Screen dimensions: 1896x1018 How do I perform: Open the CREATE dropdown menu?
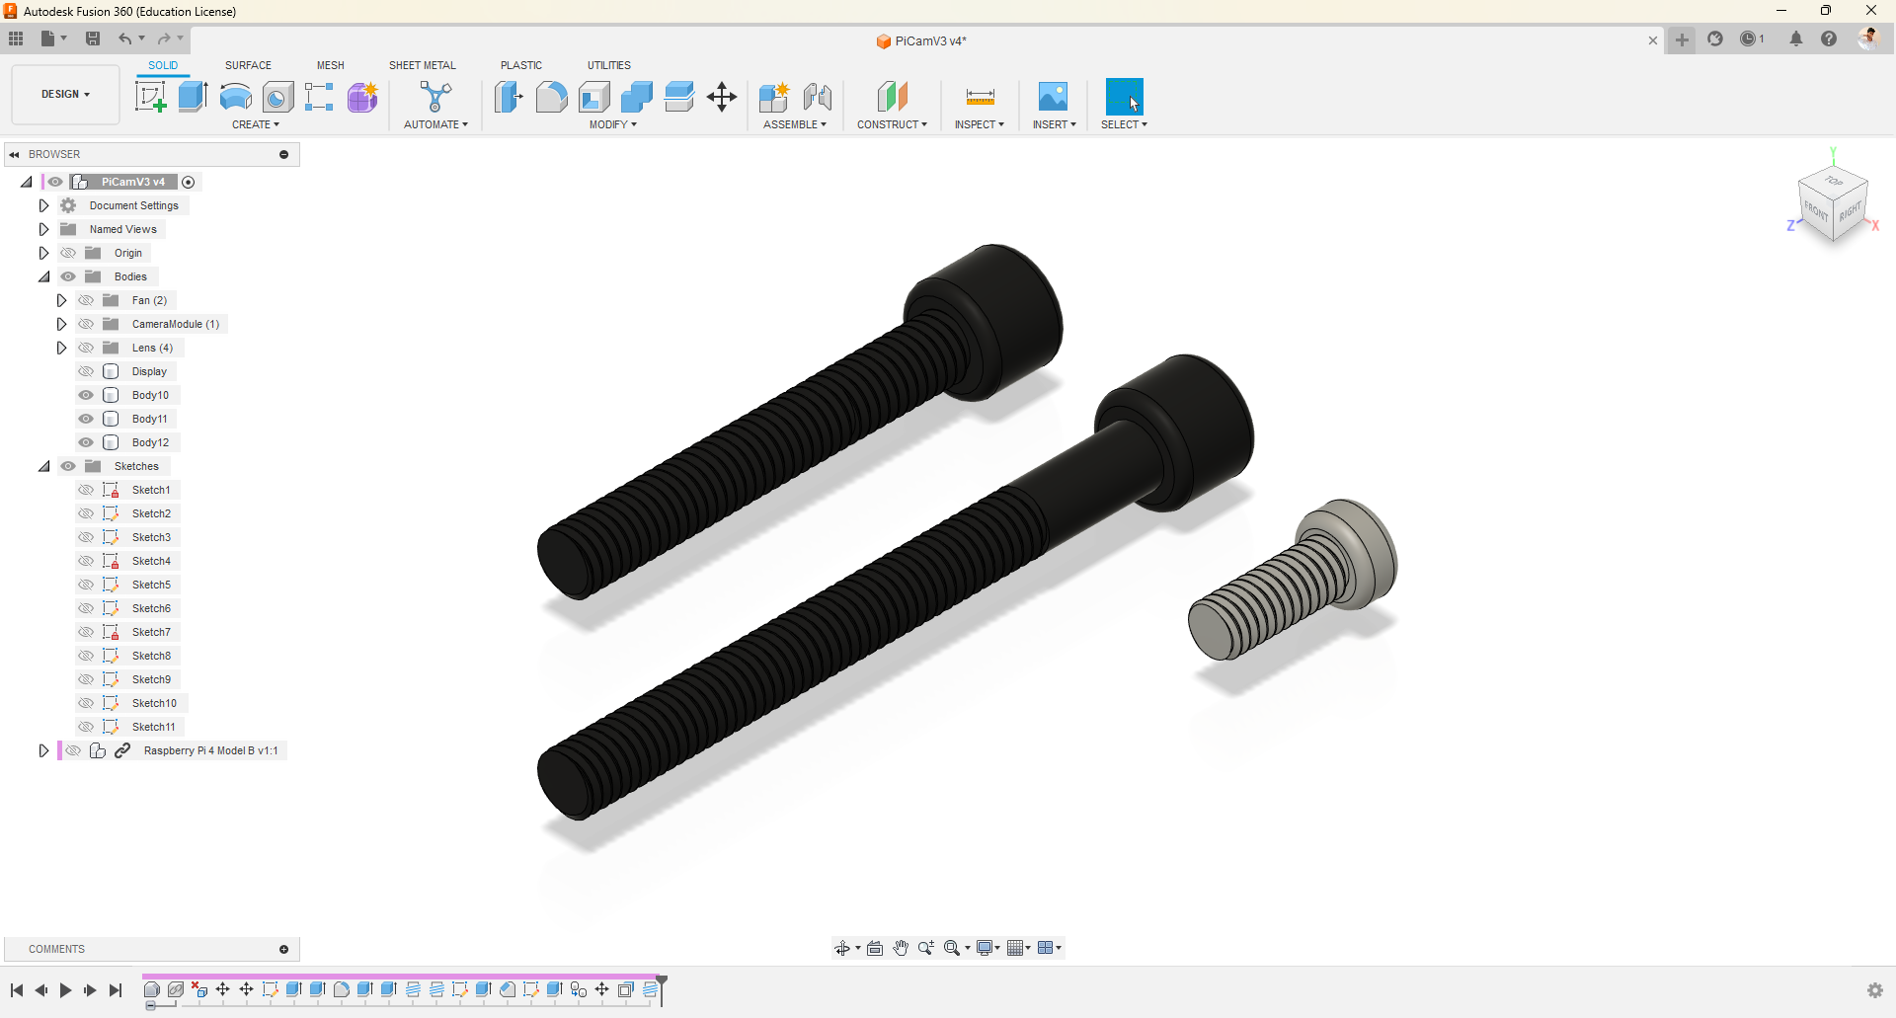click(x=256, y=124)
